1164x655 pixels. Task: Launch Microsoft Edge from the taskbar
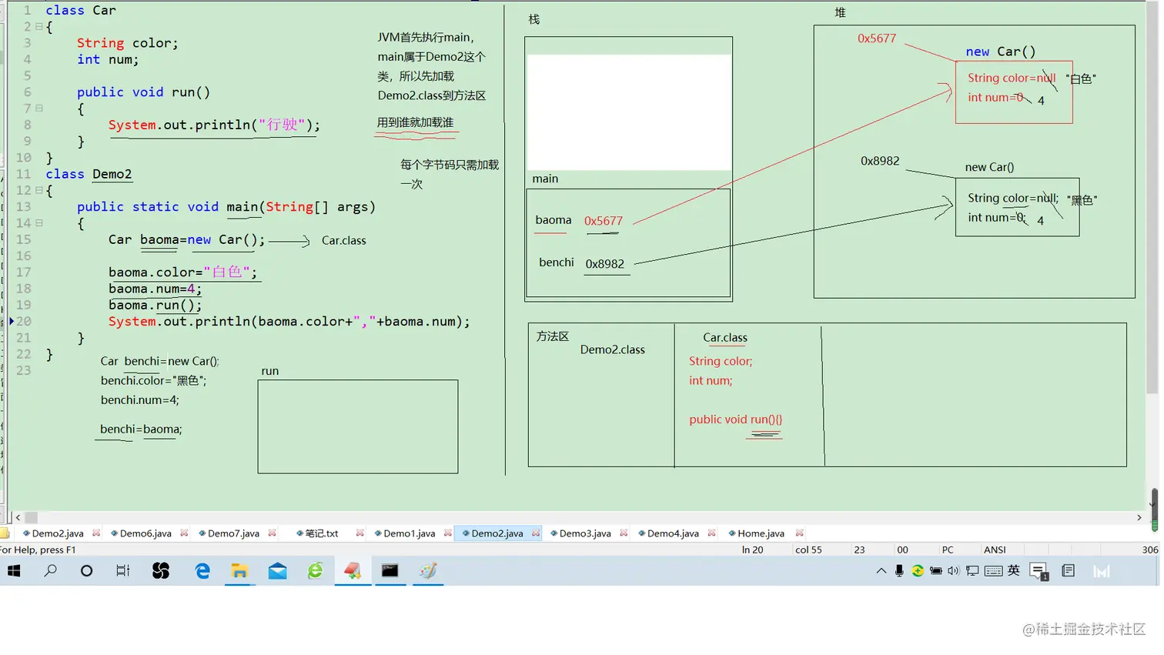tap(202, 571)
